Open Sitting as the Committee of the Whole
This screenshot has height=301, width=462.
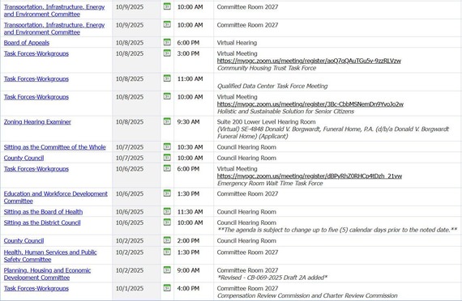coord(55,147)
